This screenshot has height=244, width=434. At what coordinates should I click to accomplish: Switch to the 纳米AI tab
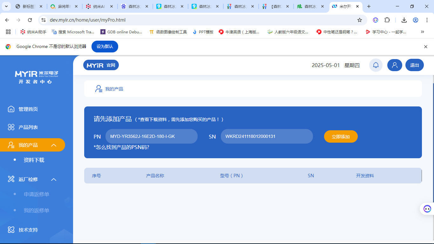point(99,6)
